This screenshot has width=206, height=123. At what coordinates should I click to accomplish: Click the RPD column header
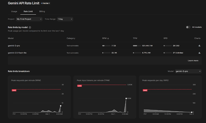[165, 38]
